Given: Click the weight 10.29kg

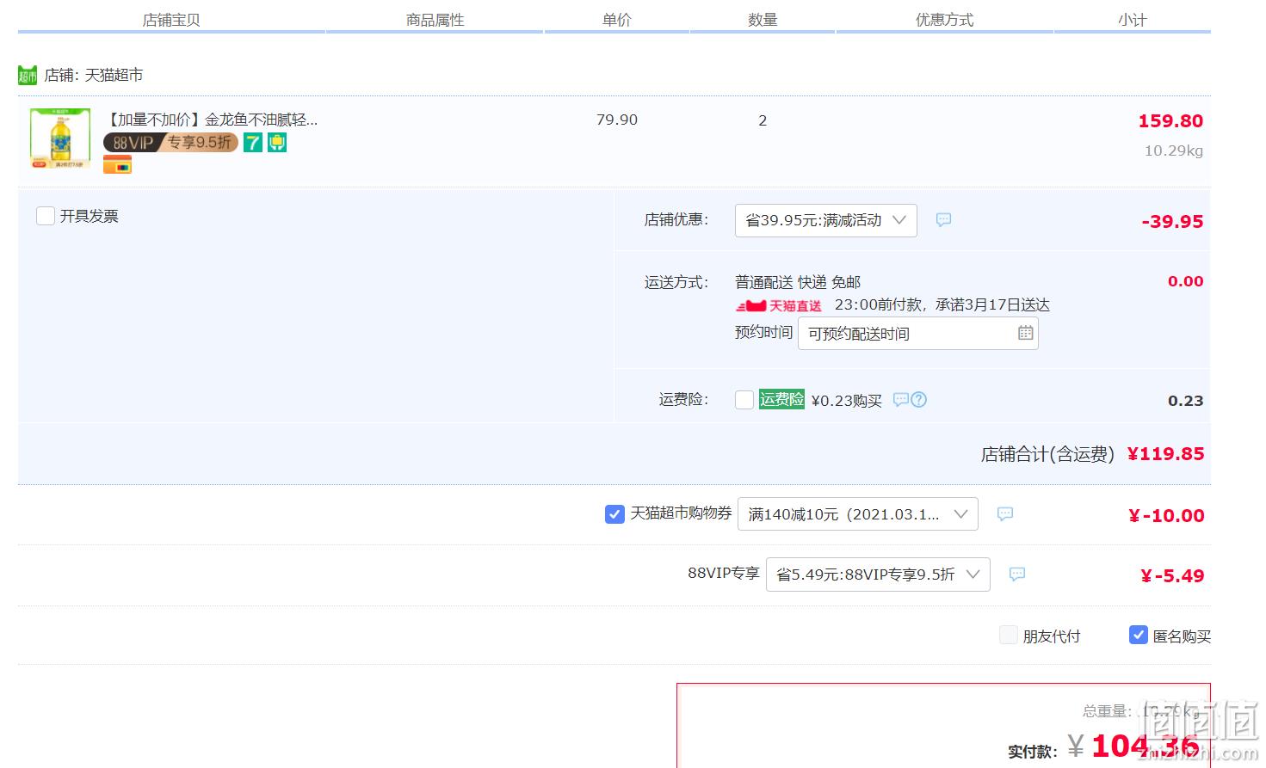Looking at the screenshot, I should tap(1173, 151).
